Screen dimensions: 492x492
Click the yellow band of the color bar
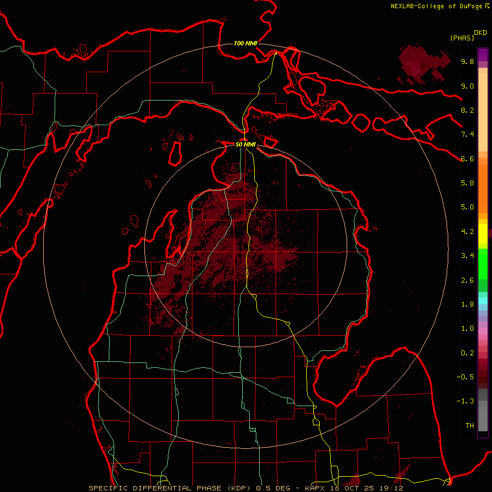483,234
